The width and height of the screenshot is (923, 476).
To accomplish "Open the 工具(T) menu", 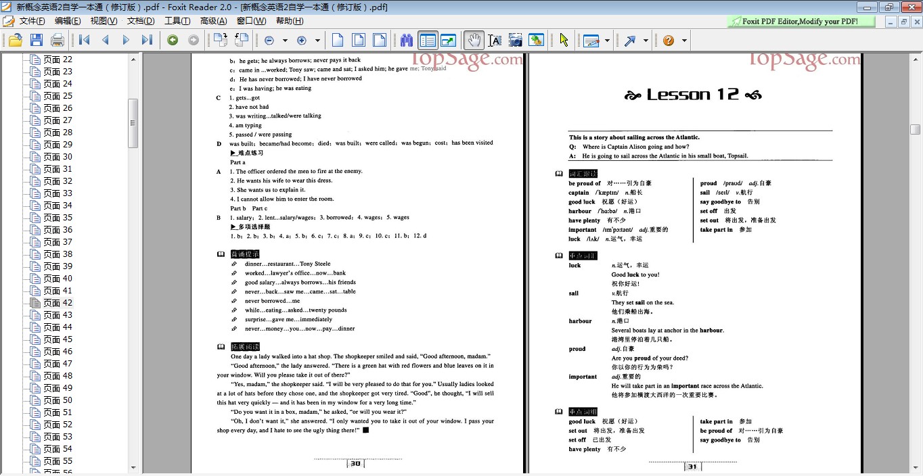I will 177,21.
